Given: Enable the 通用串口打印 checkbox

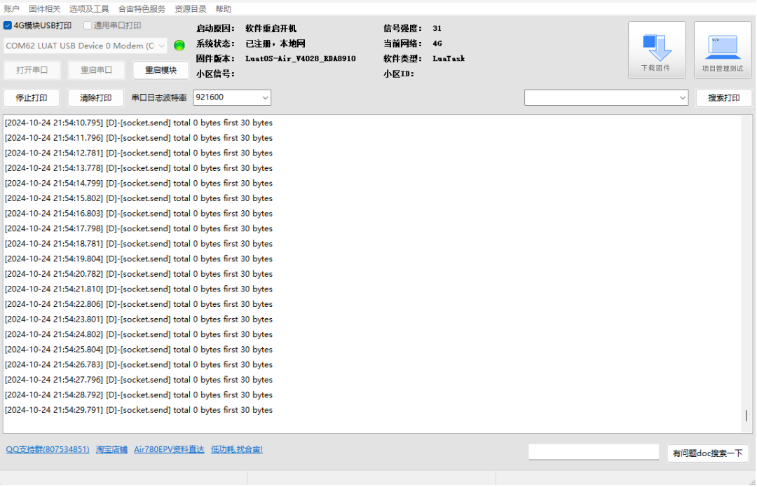Looking at the screenshot, I should click(x=88, y=26).
